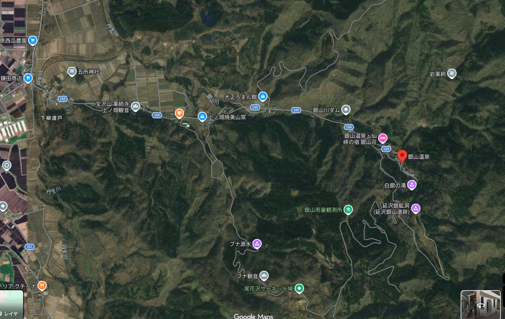The image size is (505, 319).
Task: Open the ブナ源水 purple marker
Action: 257,244
